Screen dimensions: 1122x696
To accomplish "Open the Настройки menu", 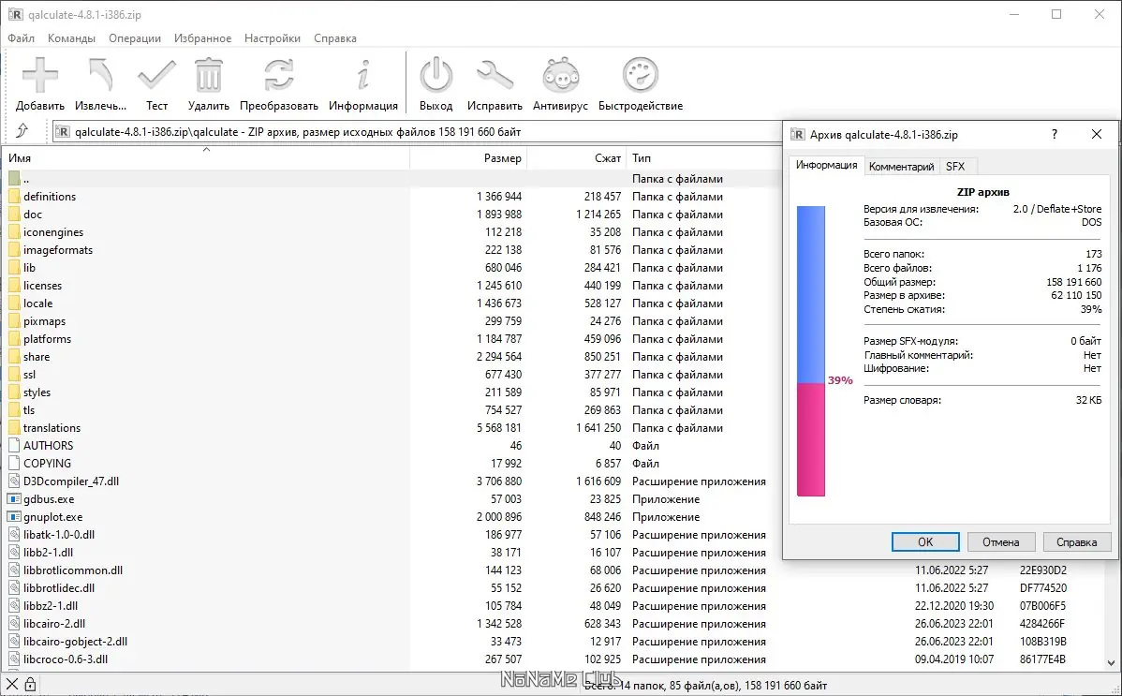I will pos(273,38).
